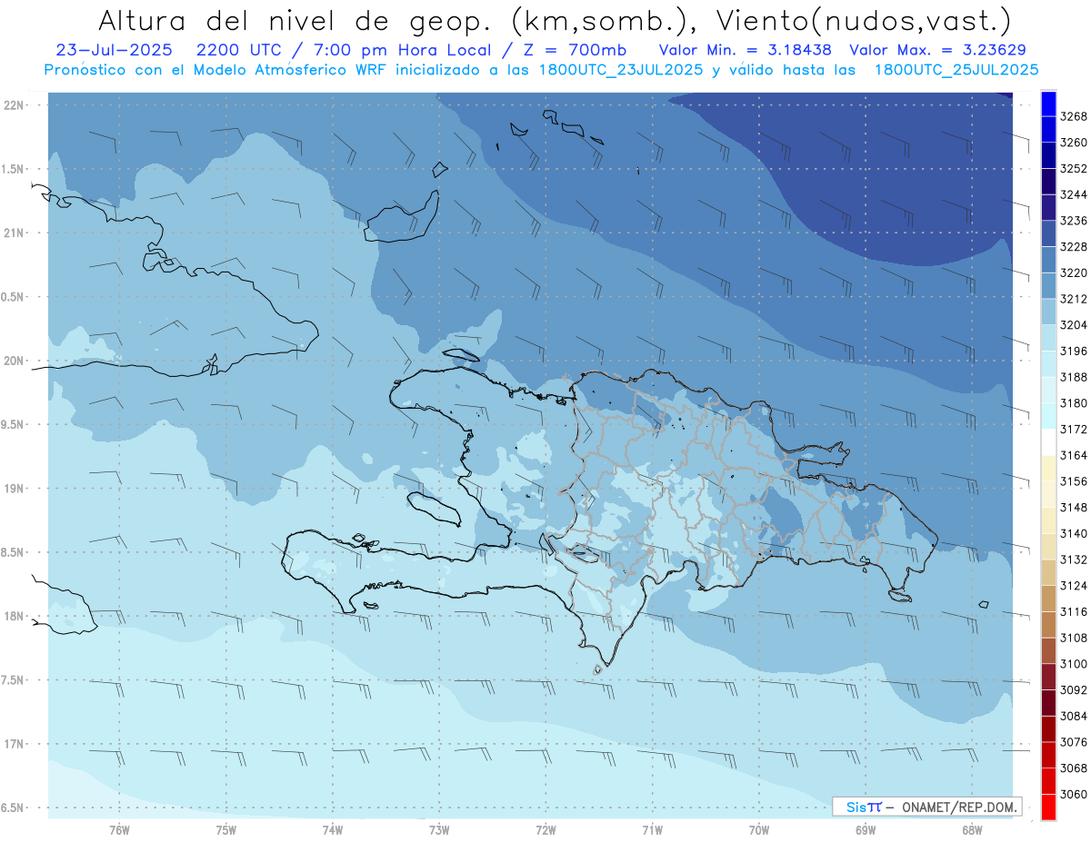
Task: Click the '74W' longitude label
Action: tap(333, 830)
